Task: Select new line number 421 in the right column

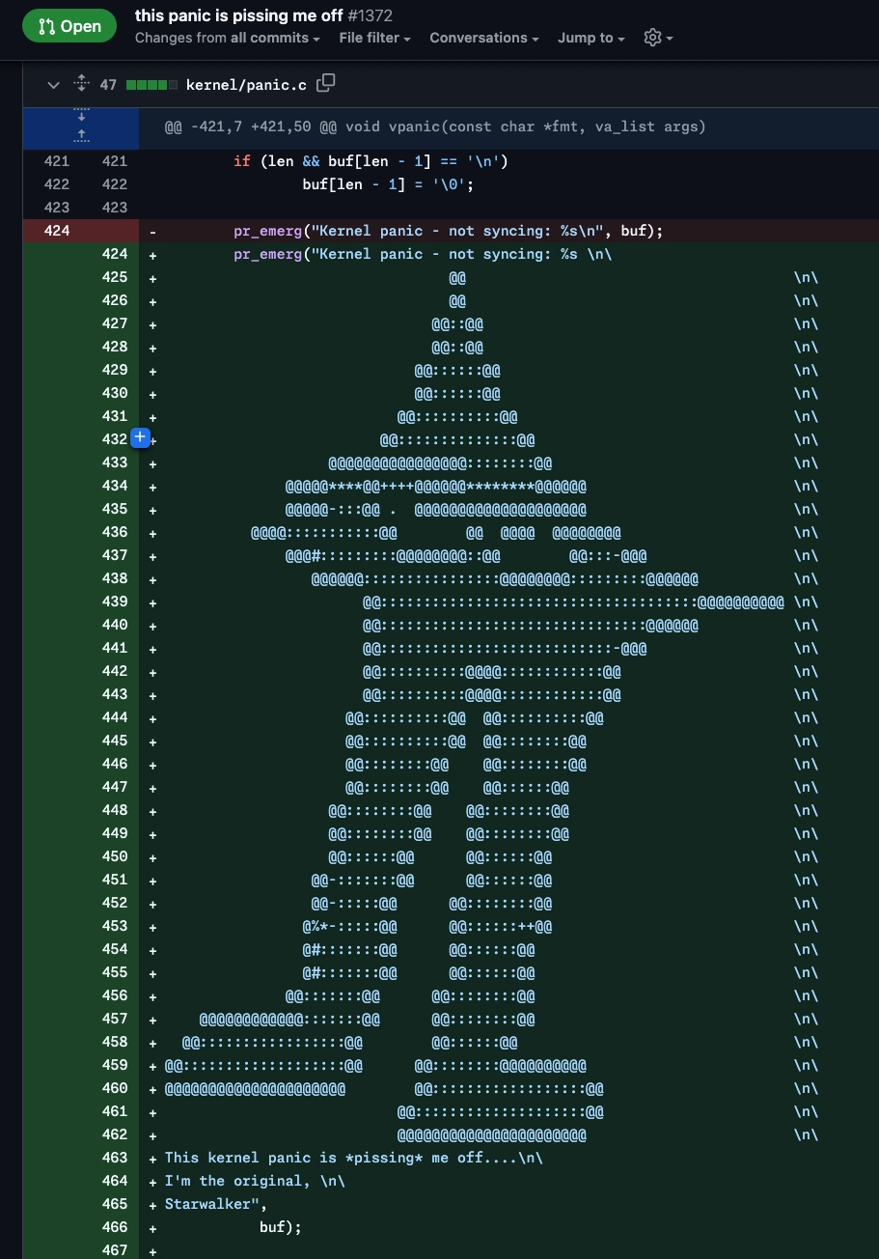Action: 115,161
